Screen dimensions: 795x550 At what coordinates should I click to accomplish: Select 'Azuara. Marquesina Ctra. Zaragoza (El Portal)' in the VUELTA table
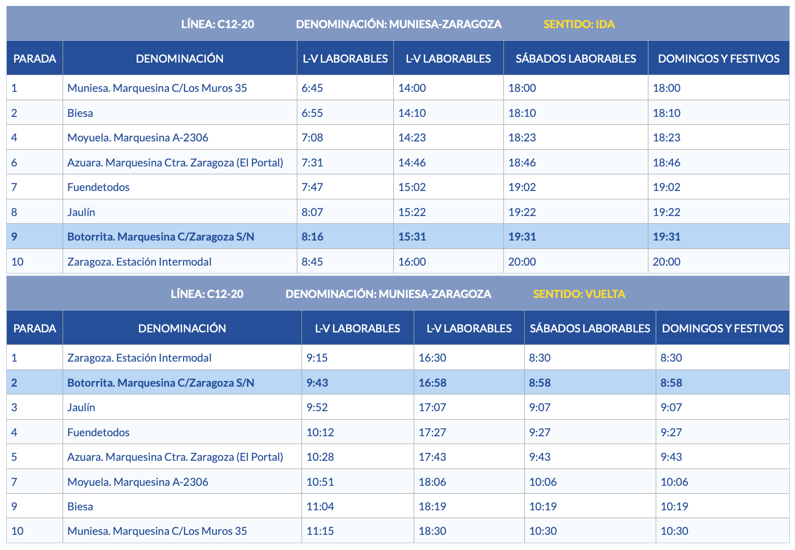tap(175, 457)
